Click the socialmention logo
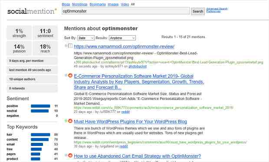Image resolution: width=269 pixels, height=162 pixels. [32, 11]
